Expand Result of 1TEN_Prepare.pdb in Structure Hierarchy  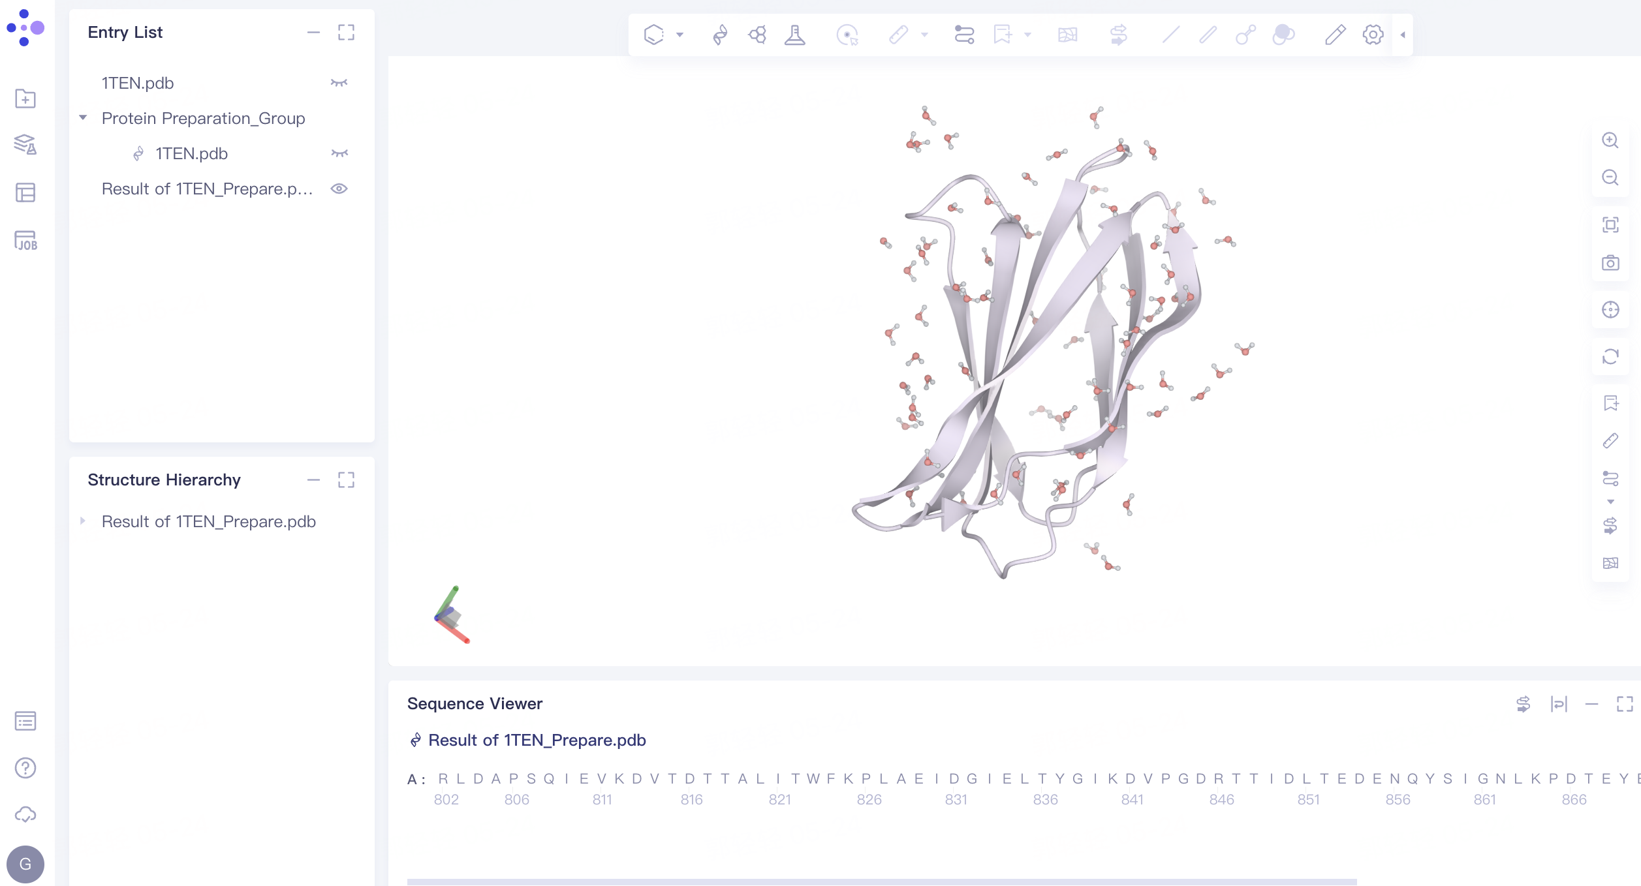[x=83, y=521]
